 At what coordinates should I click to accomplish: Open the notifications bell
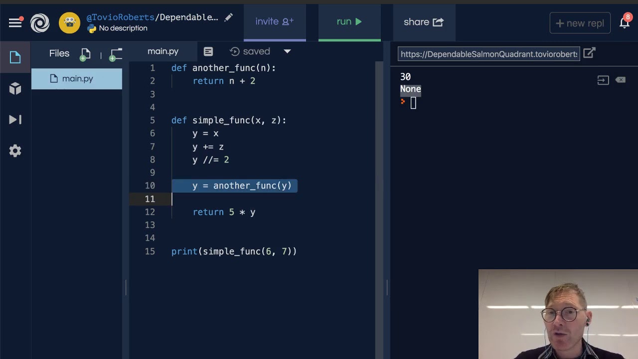click(x=625, y=22)
